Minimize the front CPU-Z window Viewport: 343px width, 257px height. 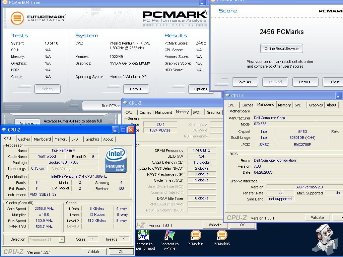(115, 130)
